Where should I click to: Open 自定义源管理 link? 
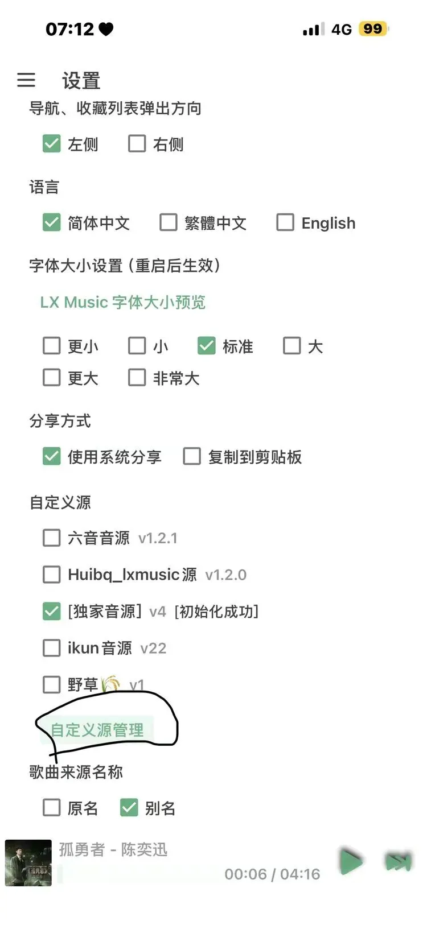pos(97,730)
